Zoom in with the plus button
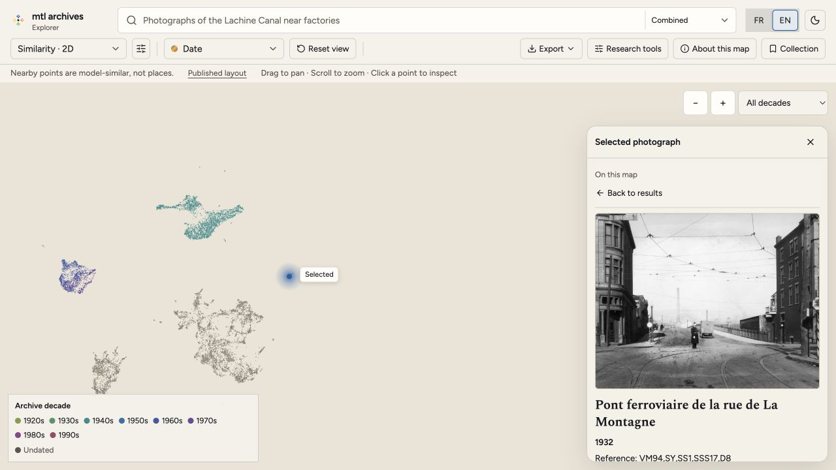This screenshot has width=836, height=470. tap(723, 103)
